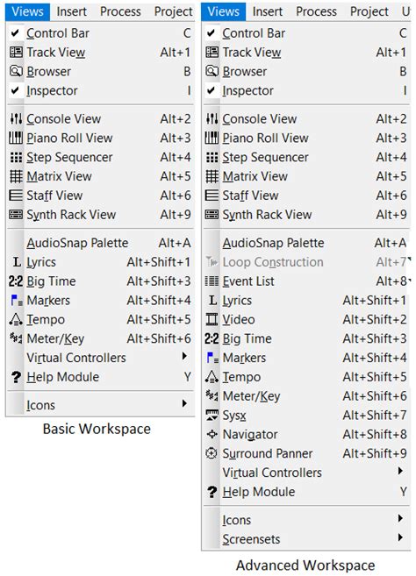The width and height of the screenshot is (416, 576).
Task: Choose Console View in Advanced Workspace menu
Action: pyautogui.click(x=306, y=118)
